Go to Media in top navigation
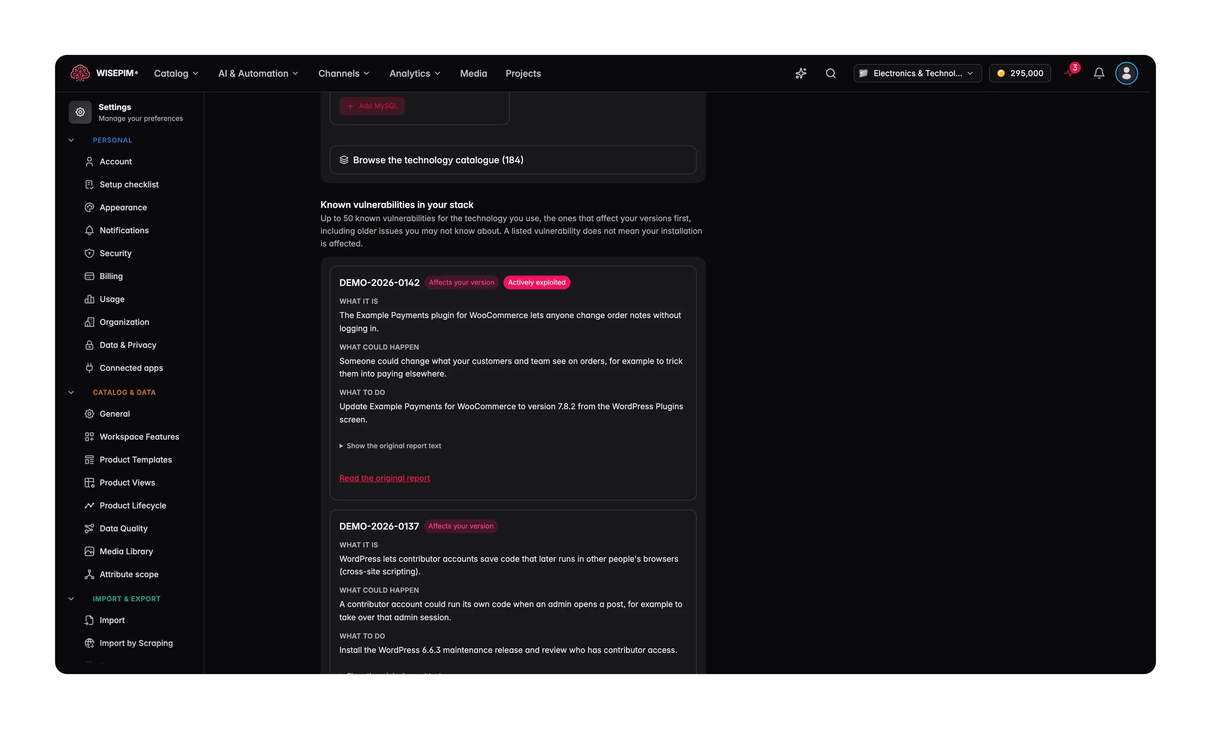Image resolution: width=1211 pixels, height=729 pixels. pyautogui.click(x=473, y=74)
